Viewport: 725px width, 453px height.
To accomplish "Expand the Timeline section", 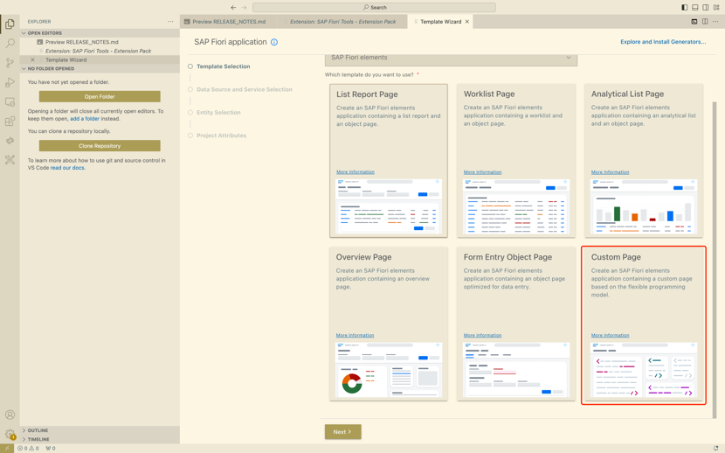I will (x=100, y=439).
